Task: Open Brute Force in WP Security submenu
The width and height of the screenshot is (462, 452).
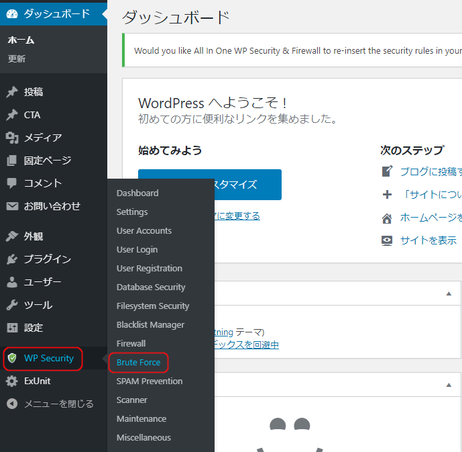Action: pos(138,363)
